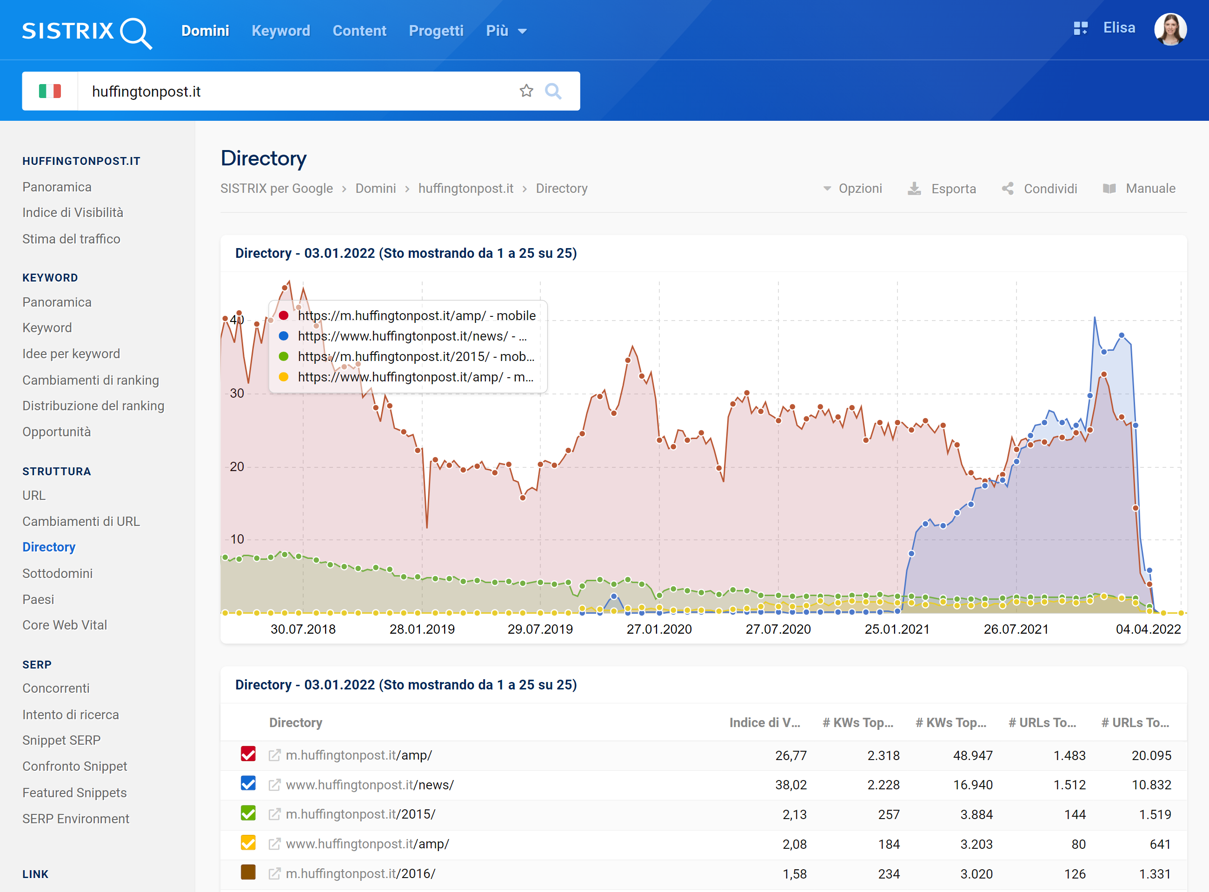1209x892 pixels.
Task: Open external link icon for www.huffingtonpost.it/amp/
Action: [x=274, y=844]
